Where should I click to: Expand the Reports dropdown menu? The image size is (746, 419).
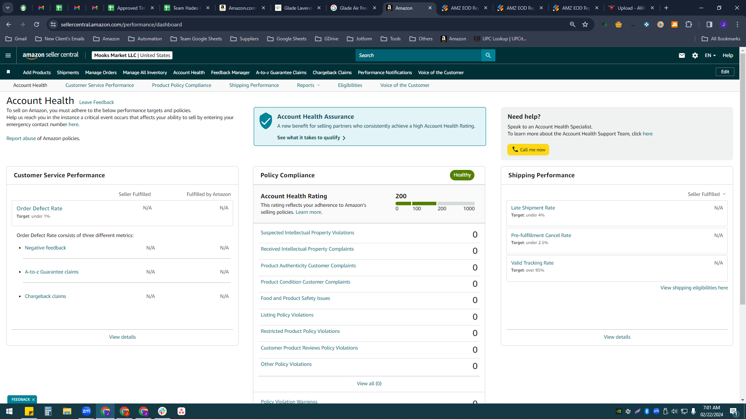pos(309,85)
